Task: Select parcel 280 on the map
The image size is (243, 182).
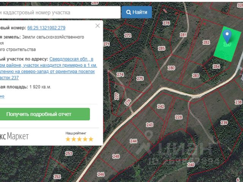Action: 171,68
